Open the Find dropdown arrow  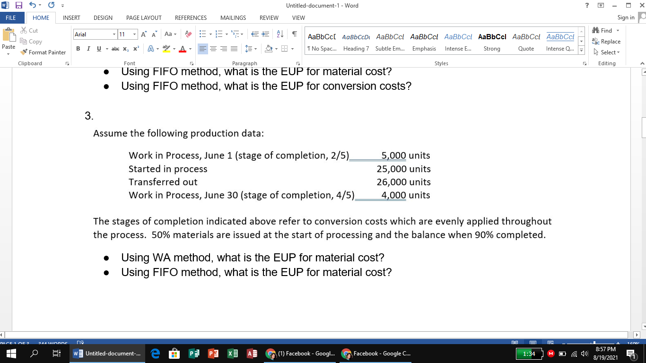(x=618, y=31)
